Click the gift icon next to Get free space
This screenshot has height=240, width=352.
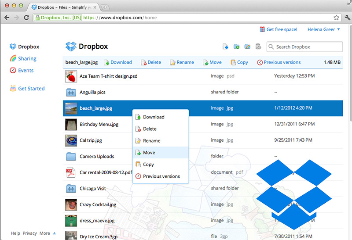point(262,29)
